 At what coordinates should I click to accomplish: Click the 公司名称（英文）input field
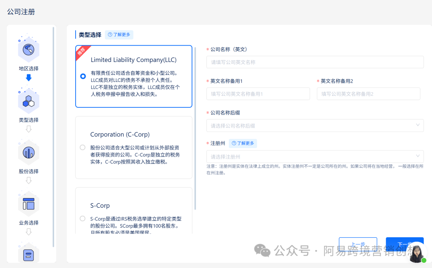[x=315, y=62]
